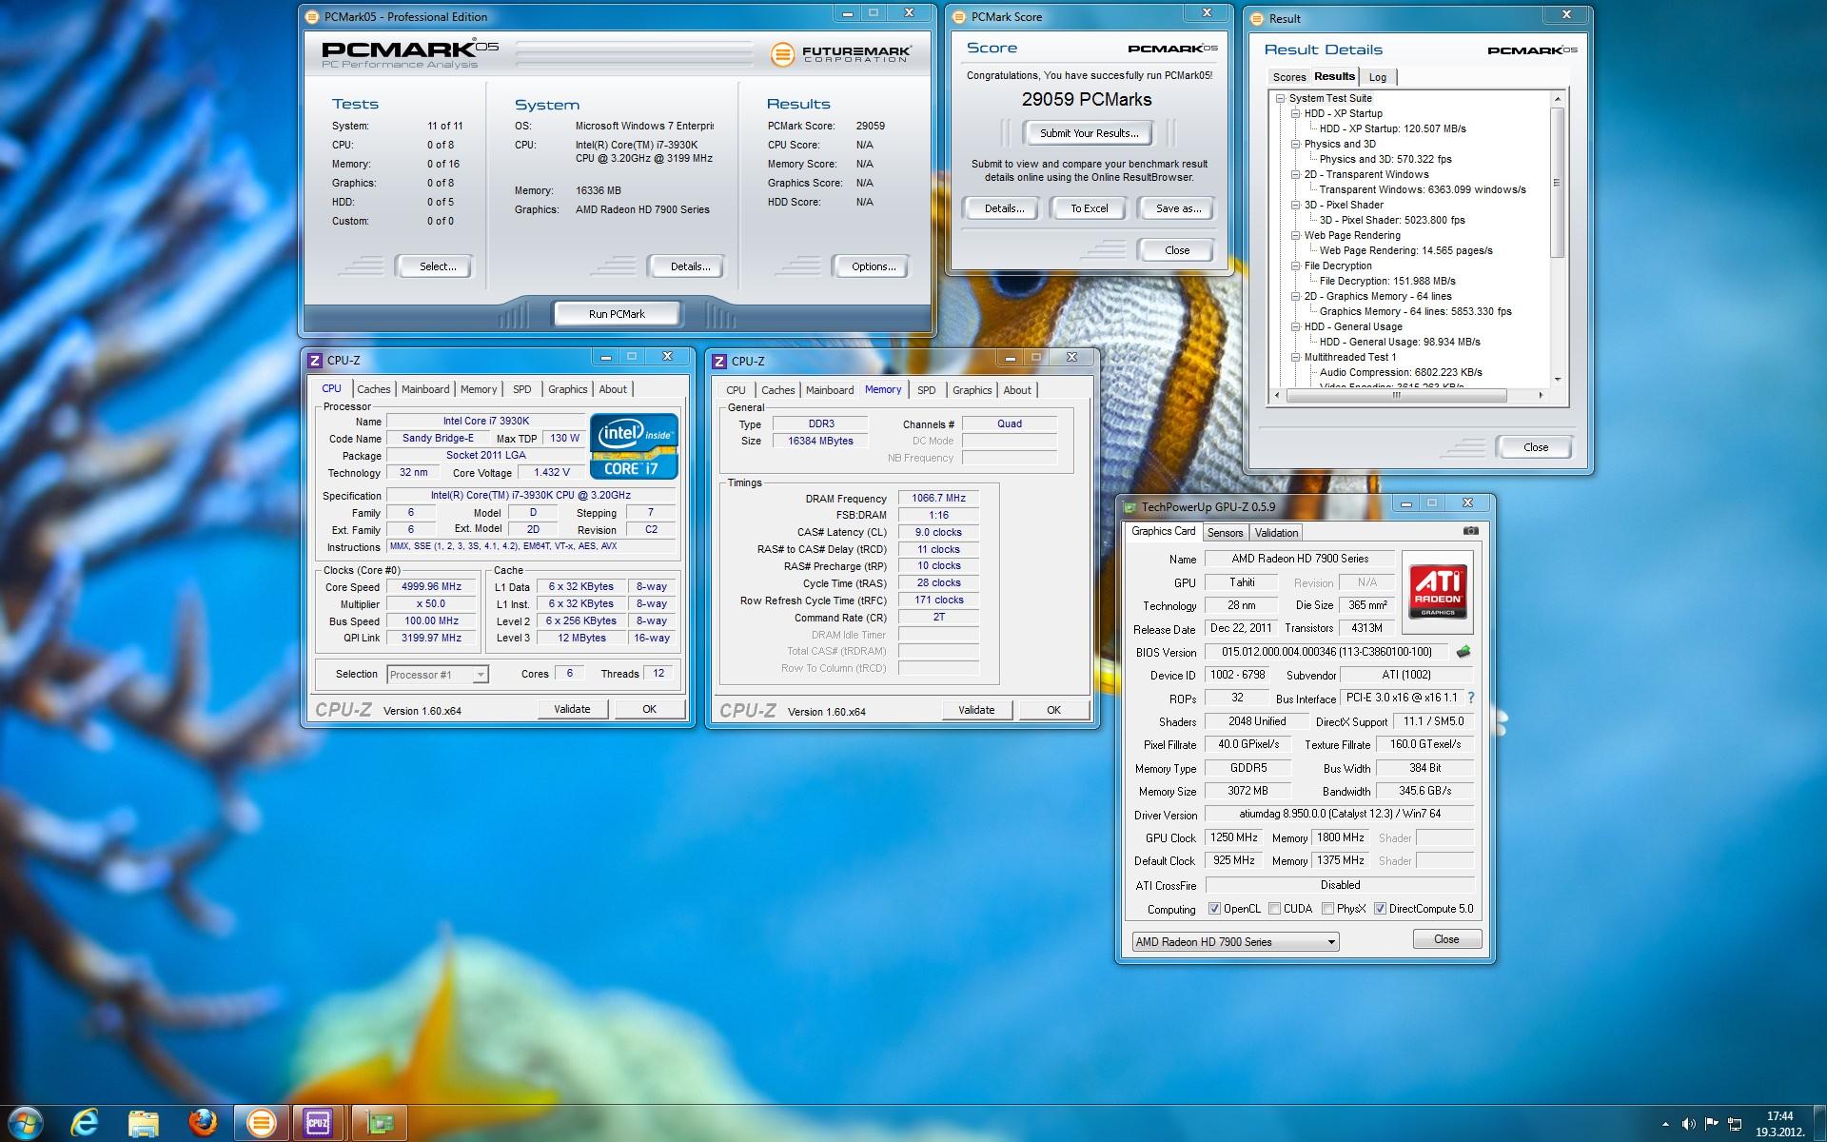
Task: Click the To Excel button
Action: [x=1089, y=208]
